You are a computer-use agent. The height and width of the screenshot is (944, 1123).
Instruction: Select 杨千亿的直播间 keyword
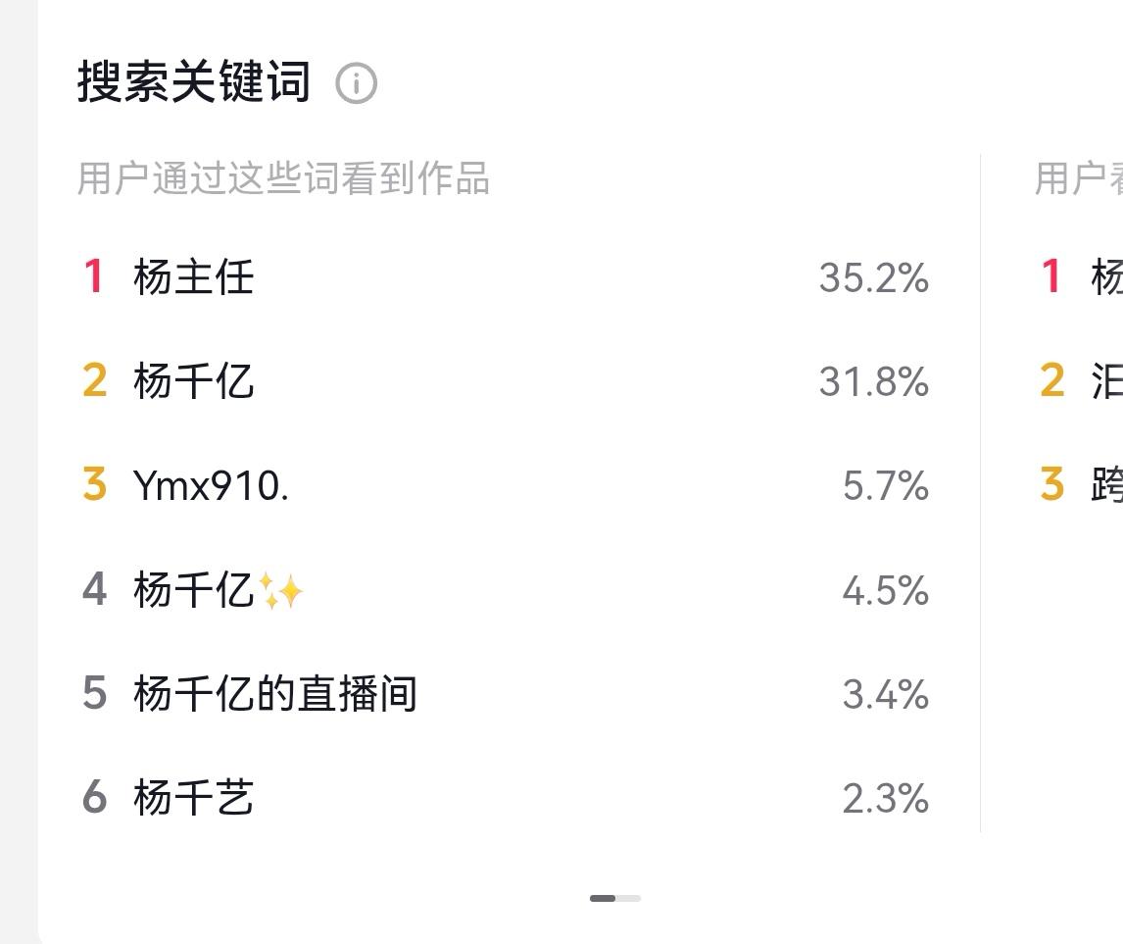tap(275, 693)
